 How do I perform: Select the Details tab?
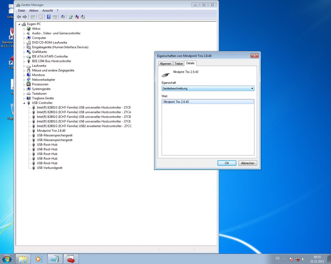click(x=190, y=63)
